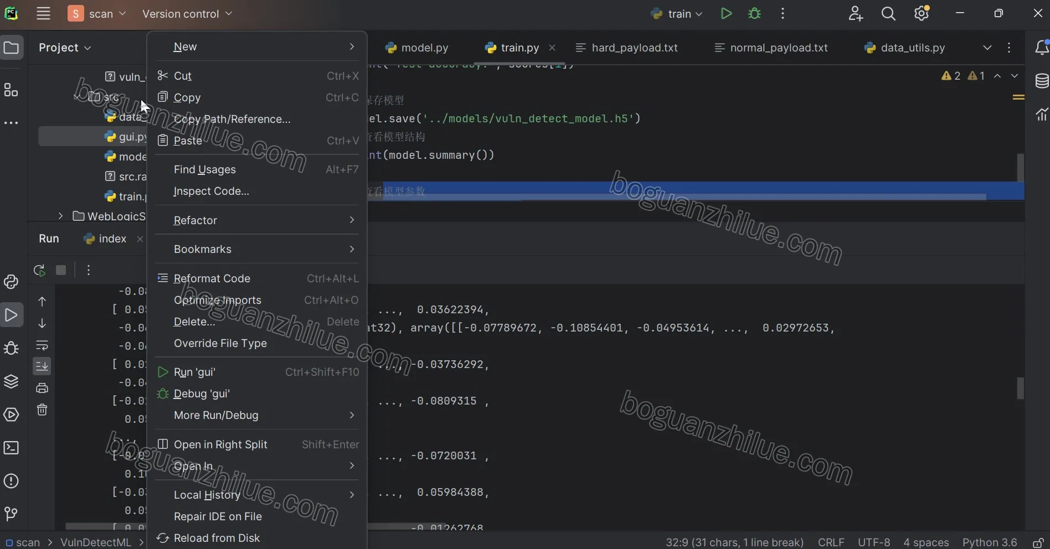Open Python 3.6 interpreter selector

(990, 542)
